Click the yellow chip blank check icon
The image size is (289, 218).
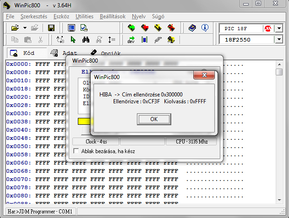pyautogui.click(x=171, y=40)
